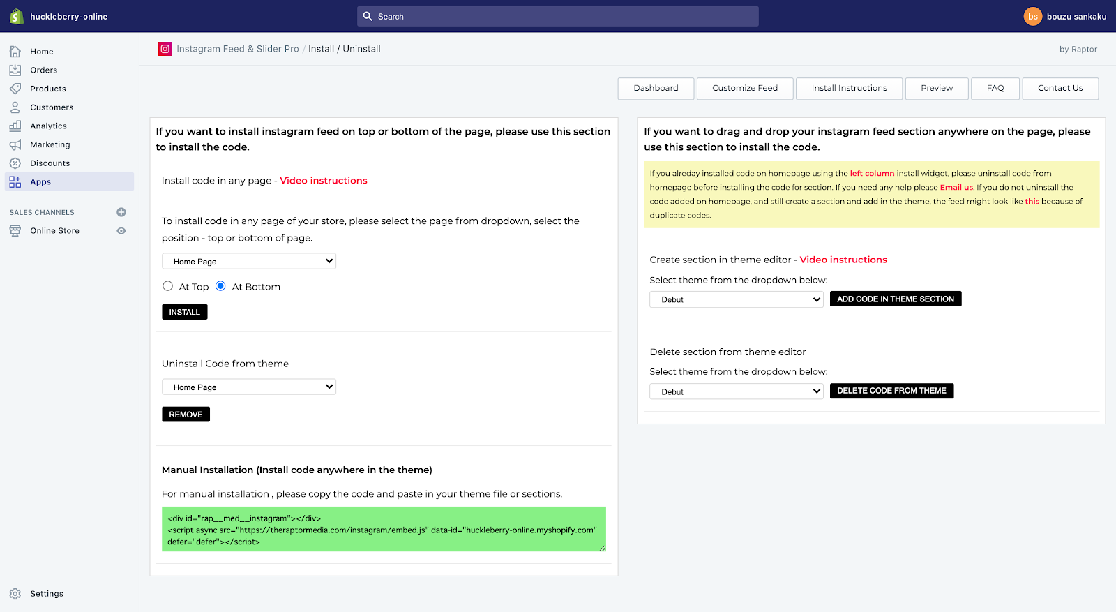
Task: Click the Analytics bar chart icon
Action: tap(15, 126)
